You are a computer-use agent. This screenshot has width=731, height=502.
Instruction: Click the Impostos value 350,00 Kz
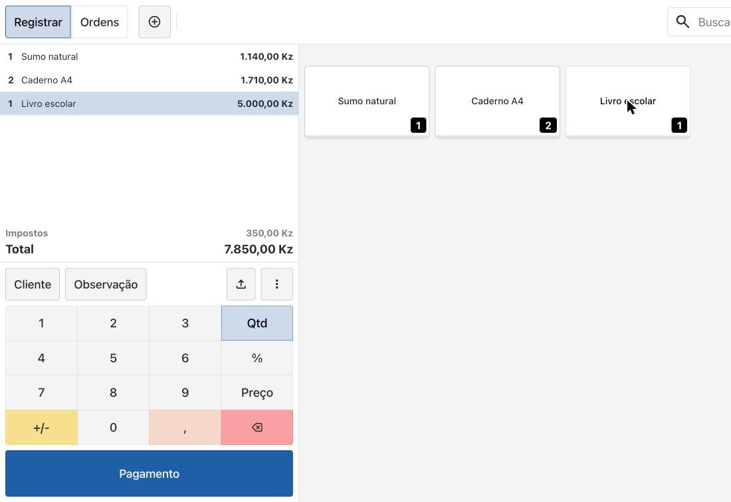click(269, 233)
